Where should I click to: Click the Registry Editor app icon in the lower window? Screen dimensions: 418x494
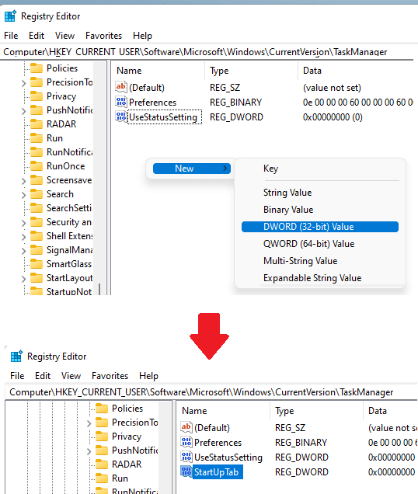point(16,356)
